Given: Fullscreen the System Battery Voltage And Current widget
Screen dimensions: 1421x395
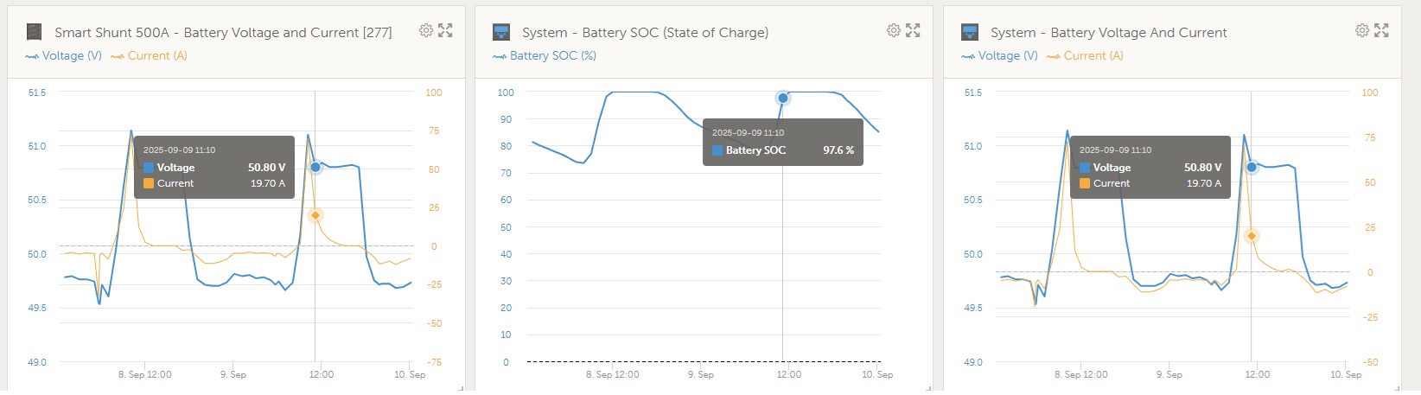Looking at the screenshot, I should tap(1381, 30).
